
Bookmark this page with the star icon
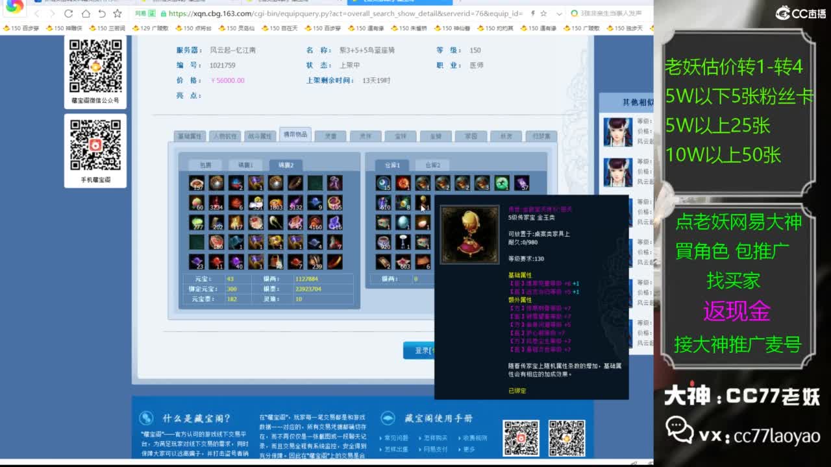click(x=118, y=14)
